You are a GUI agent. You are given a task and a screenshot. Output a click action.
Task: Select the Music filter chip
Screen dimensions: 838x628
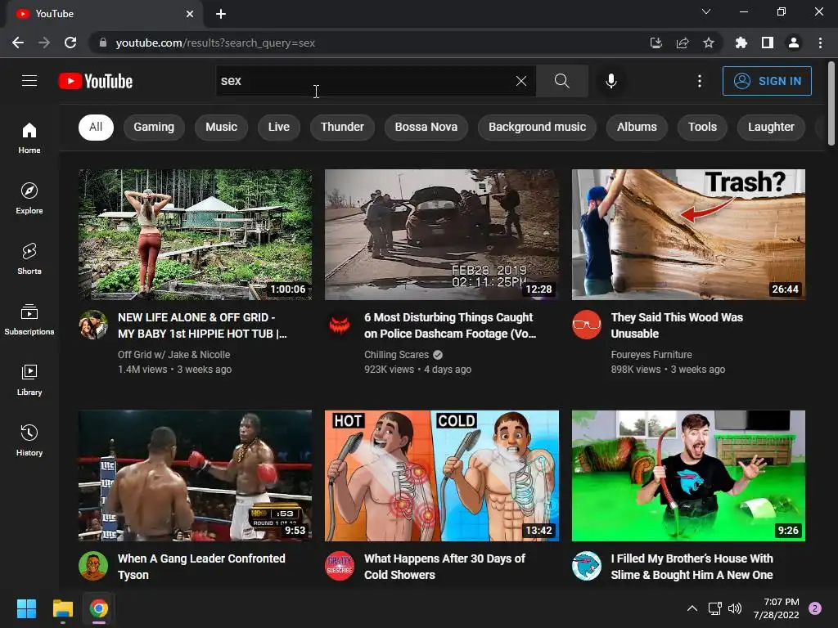click(x=221, y=127)
